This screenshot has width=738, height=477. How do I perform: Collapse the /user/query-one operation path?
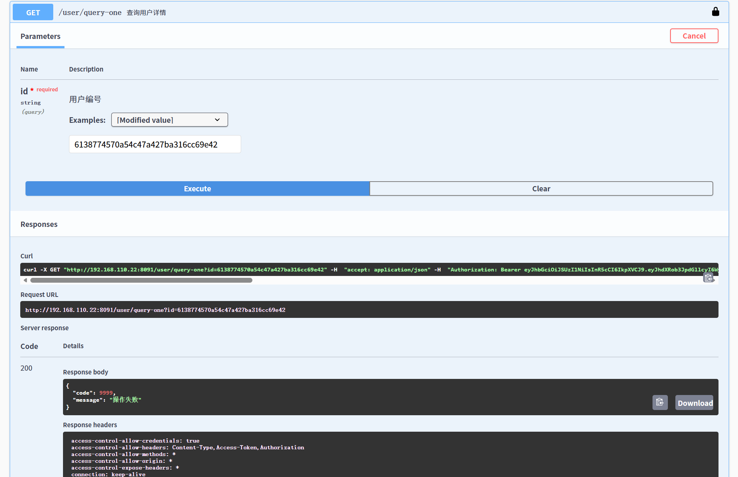[x=90, y=12]
